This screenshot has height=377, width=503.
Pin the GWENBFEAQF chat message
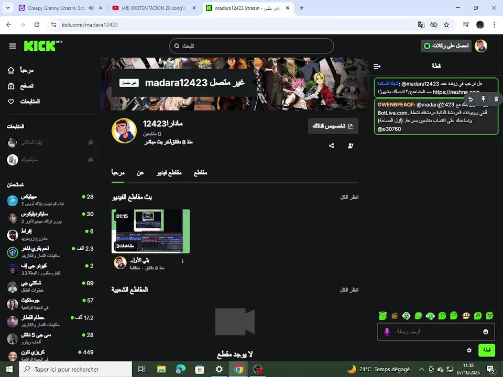coord(483,99)
